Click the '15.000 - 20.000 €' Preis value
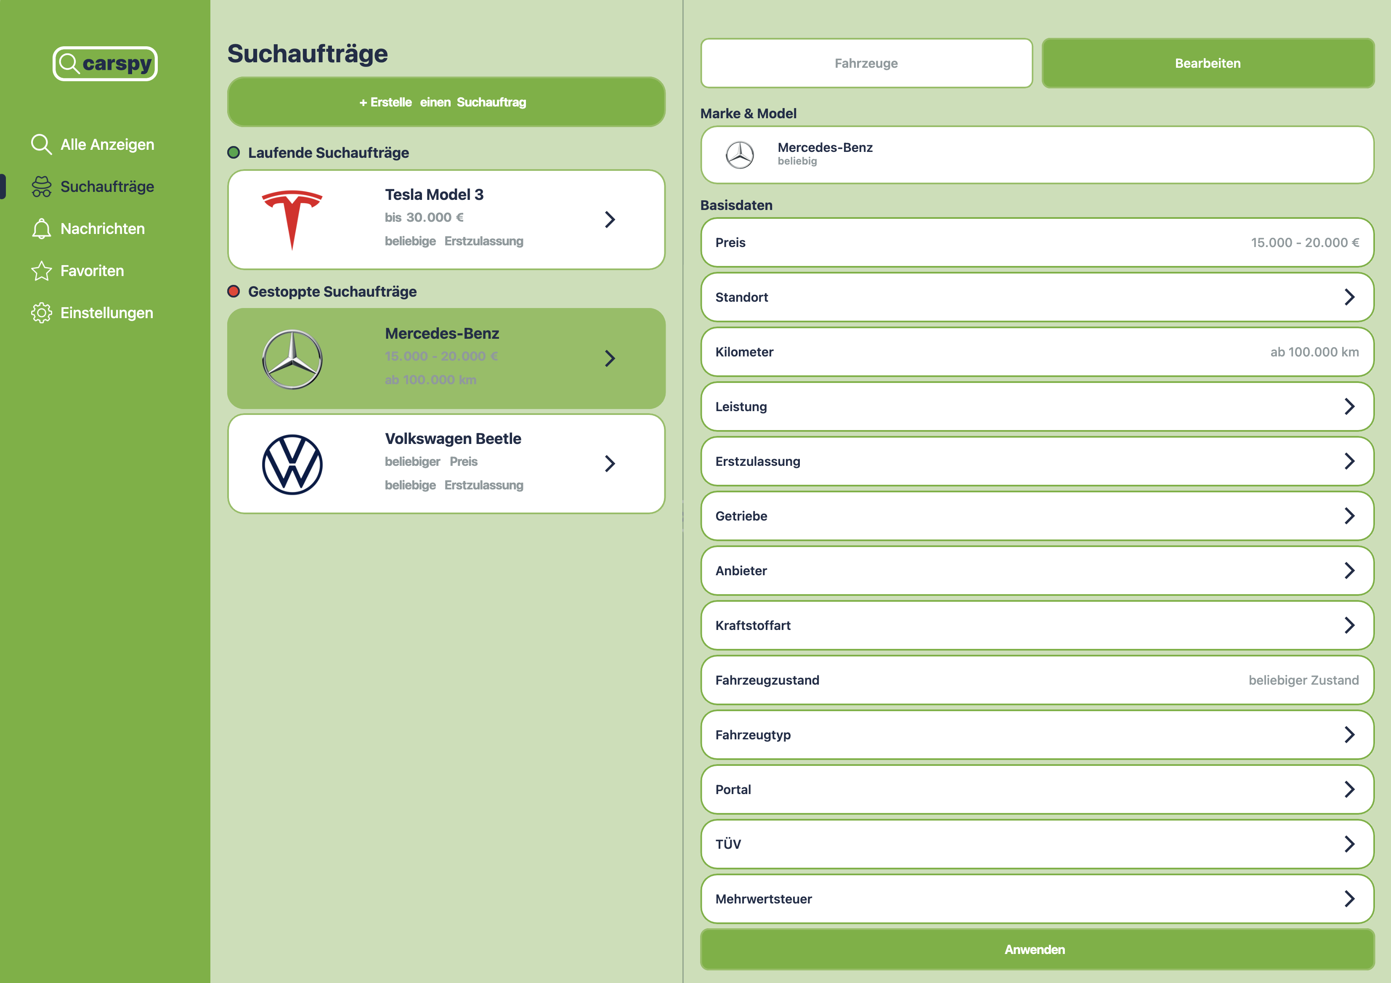Viewport: 1391px width, 983px height. [x=1305, y=242]
